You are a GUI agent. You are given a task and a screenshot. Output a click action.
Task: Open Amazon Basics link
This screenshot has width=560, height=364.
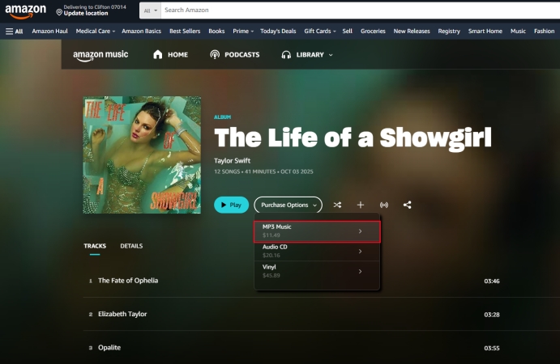click(x=142, y=32)
